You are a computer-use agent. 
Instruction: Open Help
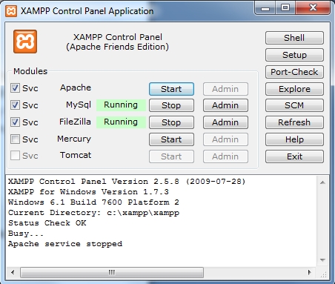pyautogui.click(x=294, y=139)
